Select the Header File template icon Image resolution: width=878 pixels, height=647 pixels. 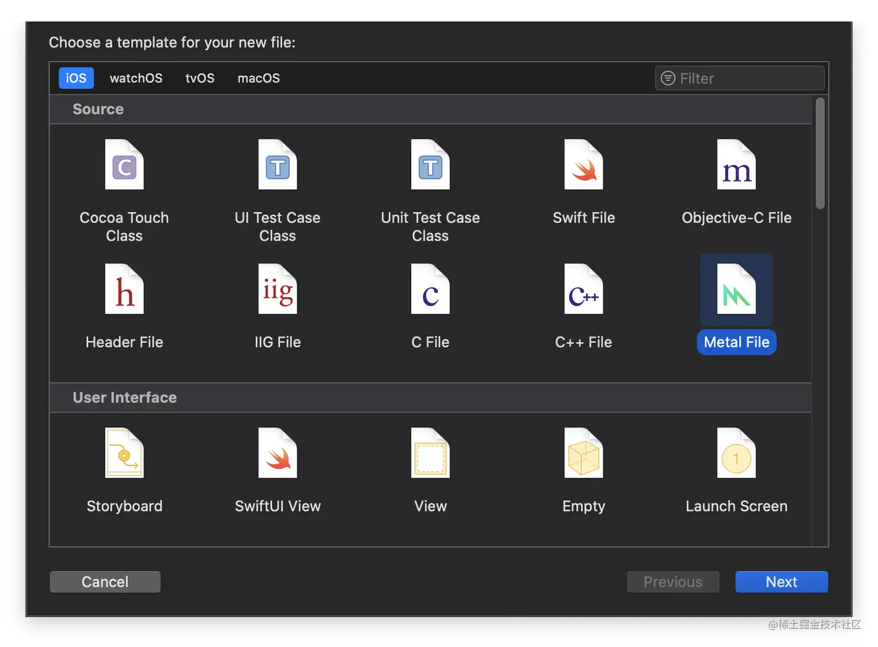[x=124, y=289]
